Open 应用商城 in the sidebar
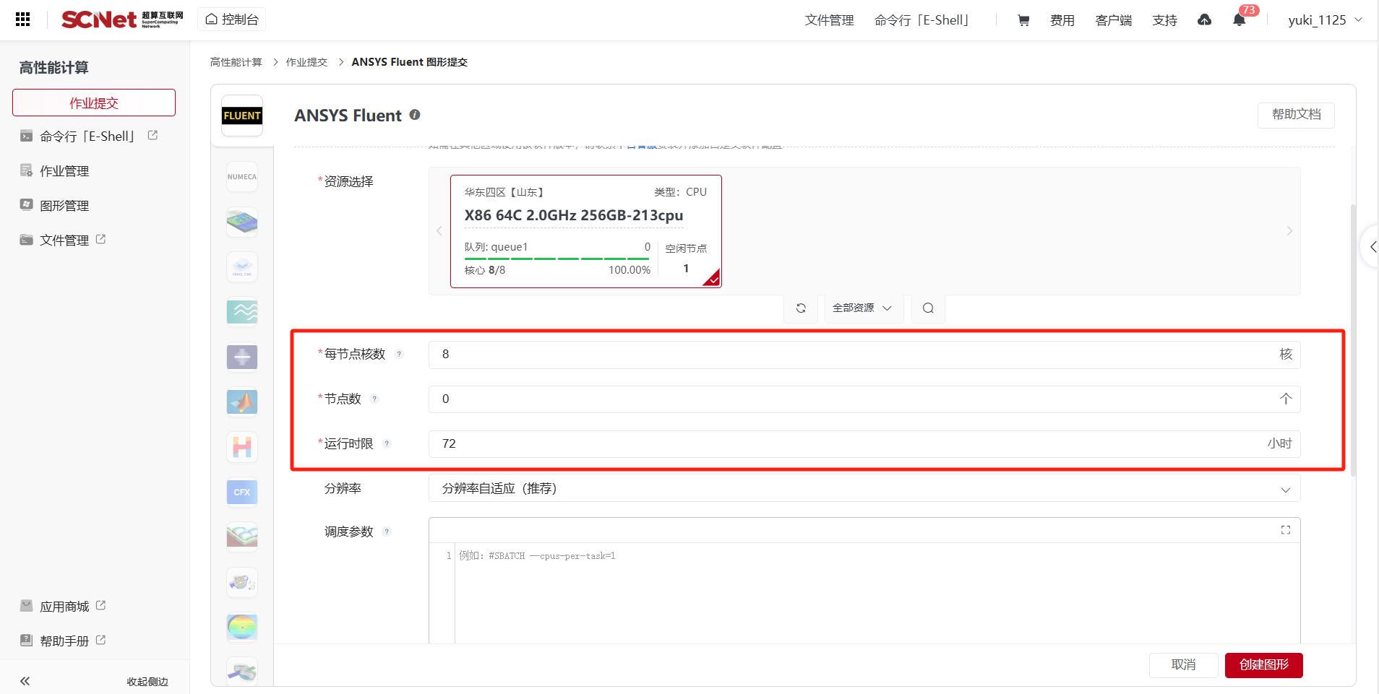 64,607
